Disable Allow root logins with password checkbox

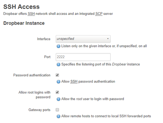pyautogui.click(x=57, y=92)
